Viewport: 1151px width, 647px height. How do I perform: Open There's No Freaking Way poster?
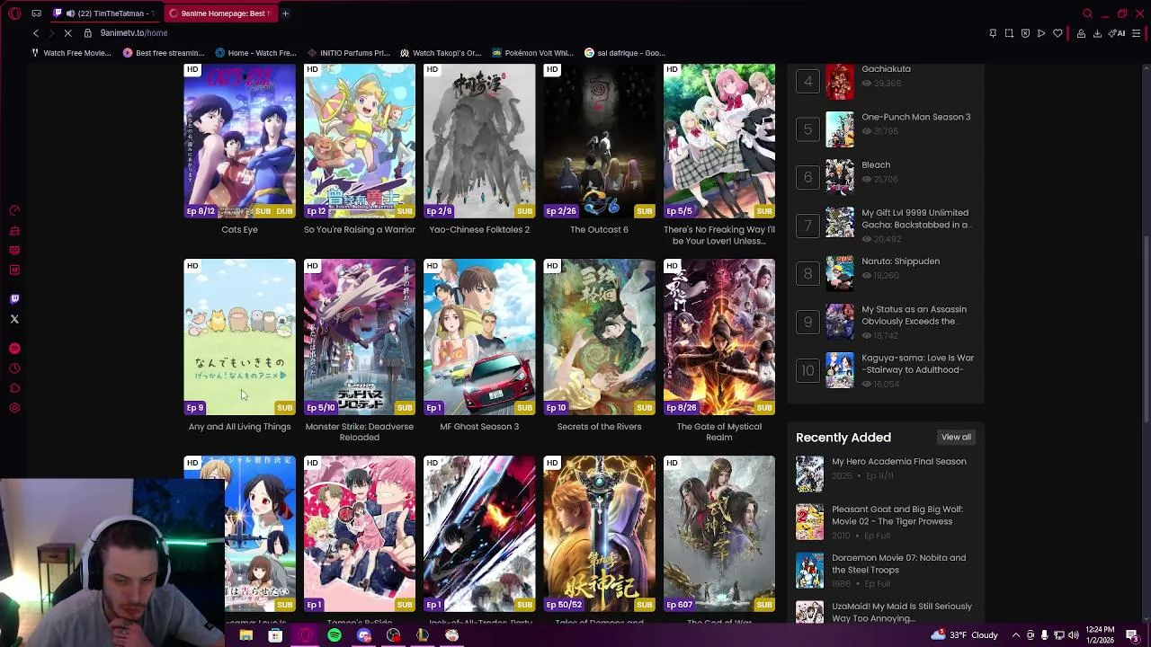pyautogui.click(x=719, y=140)
